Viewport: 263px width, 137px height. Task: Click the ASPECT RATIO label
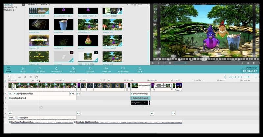tap(251, 68)
